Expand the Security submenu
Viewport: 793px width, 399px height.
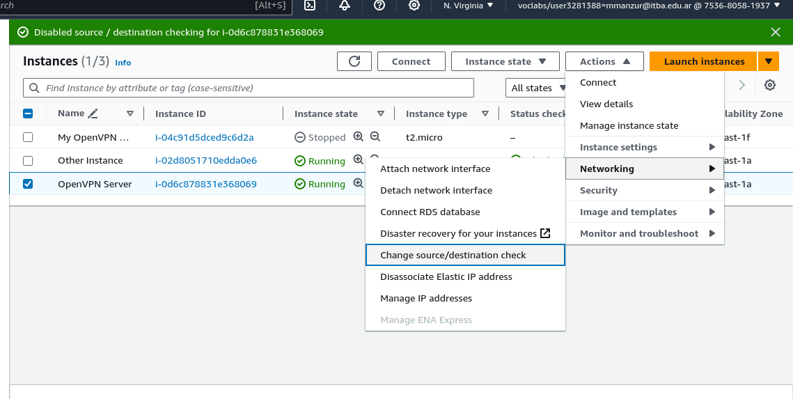(644, 190)
